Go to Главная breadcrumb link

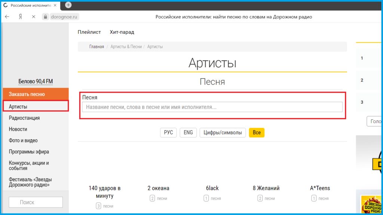(x=96, y=47)
